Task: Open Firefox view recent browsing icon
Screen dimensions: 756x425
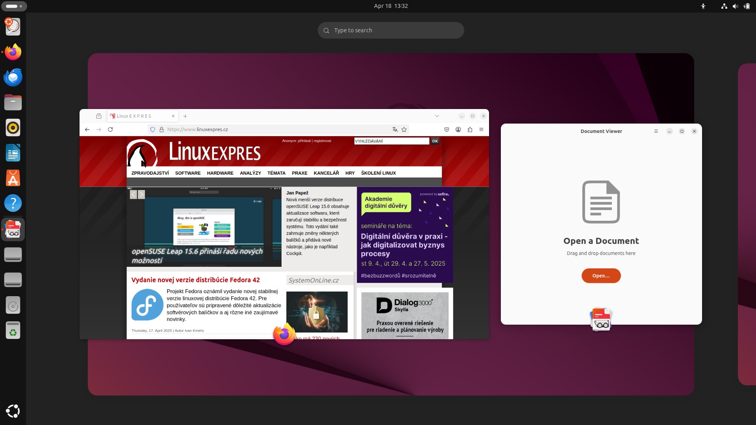Action: click(99, 116)
